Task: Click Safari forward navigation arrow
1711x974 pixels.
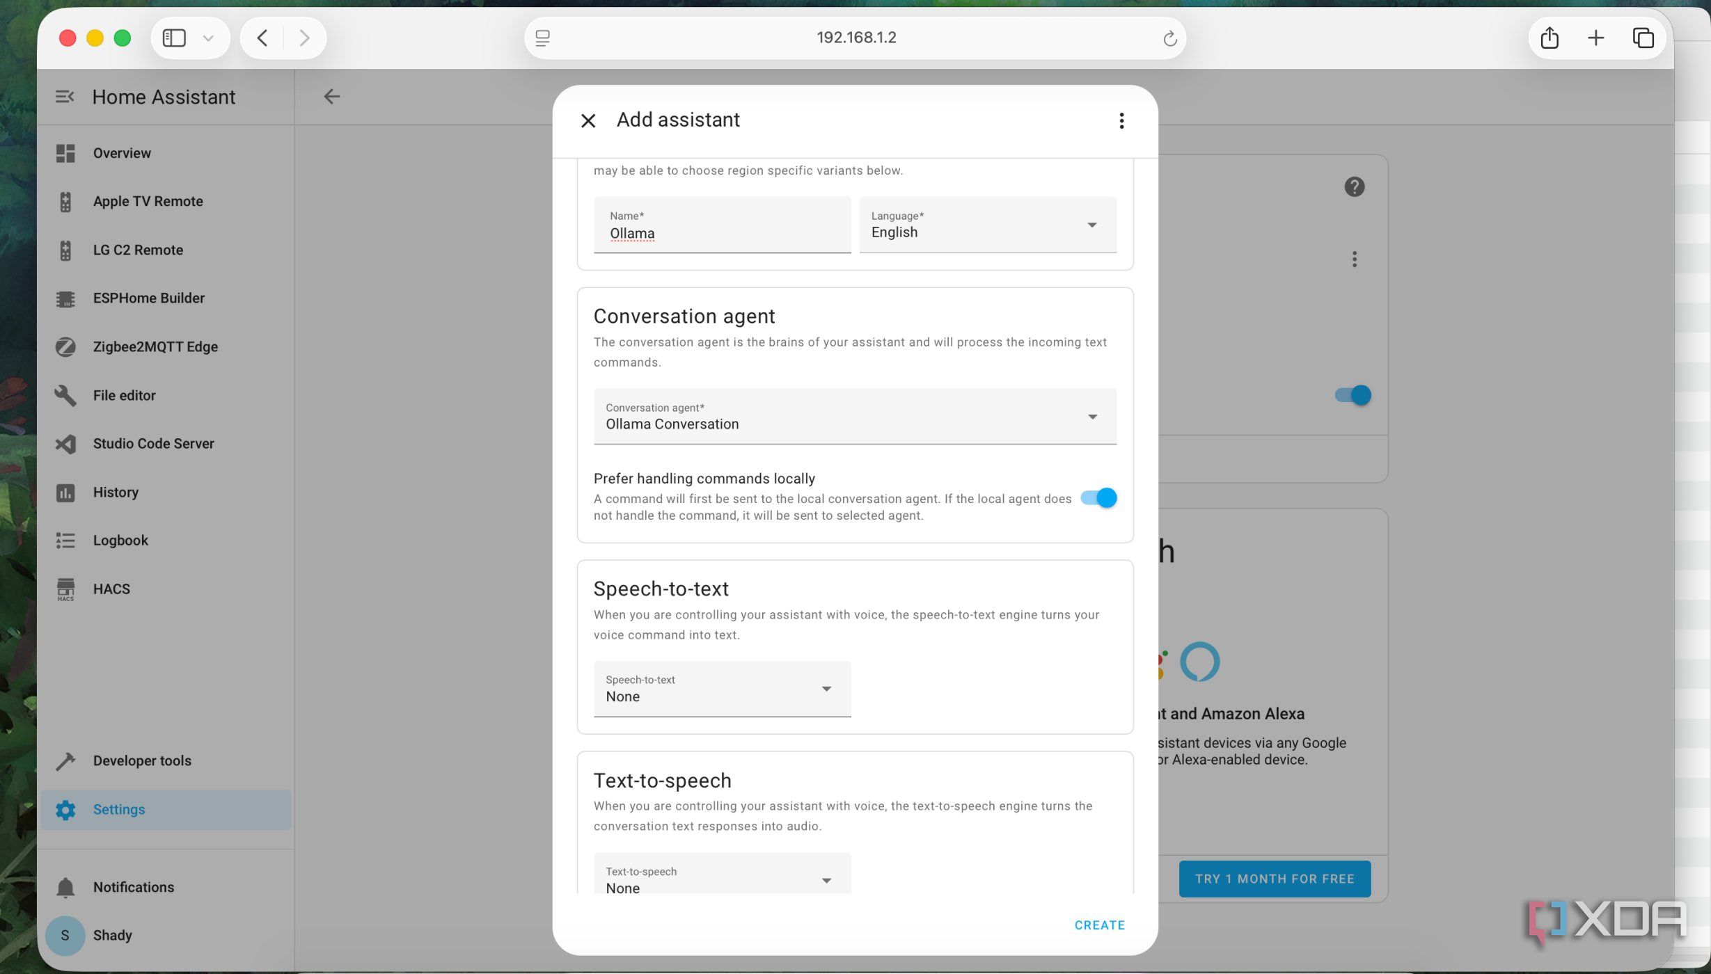Action: pos(304,38)
